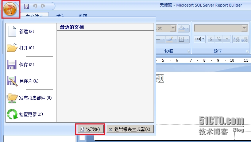Click the decrease decimal places icon
251x142 pixels.
pos(244,39)
